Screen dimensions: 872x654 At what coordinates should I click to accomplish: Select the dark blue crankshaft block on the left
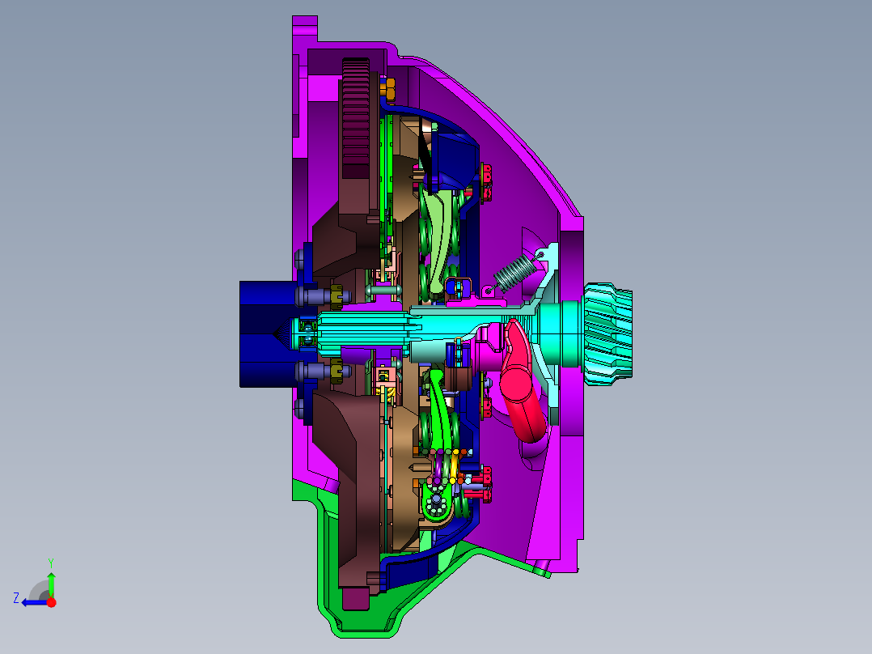(267, 334)
